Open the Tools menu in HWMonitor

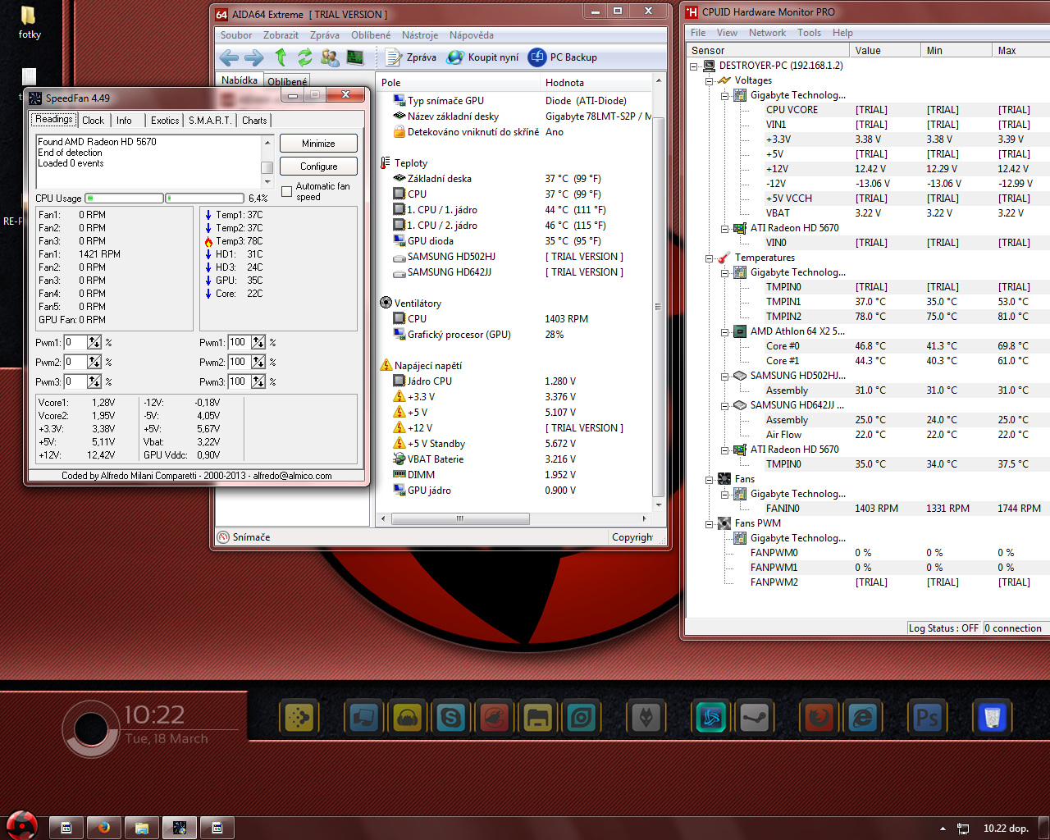[809, 33]
